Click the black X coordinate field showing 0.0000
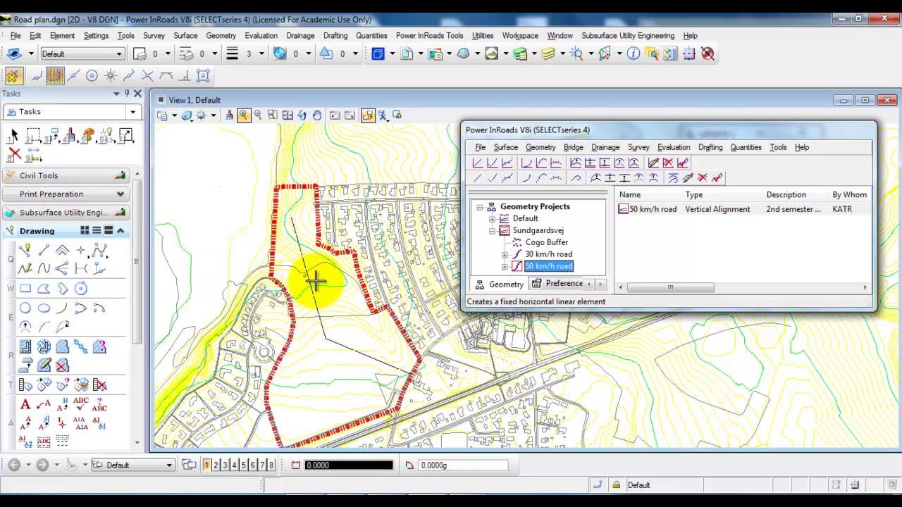The width and height of the screenshot is (902, 507). click(x=348, y=465)
